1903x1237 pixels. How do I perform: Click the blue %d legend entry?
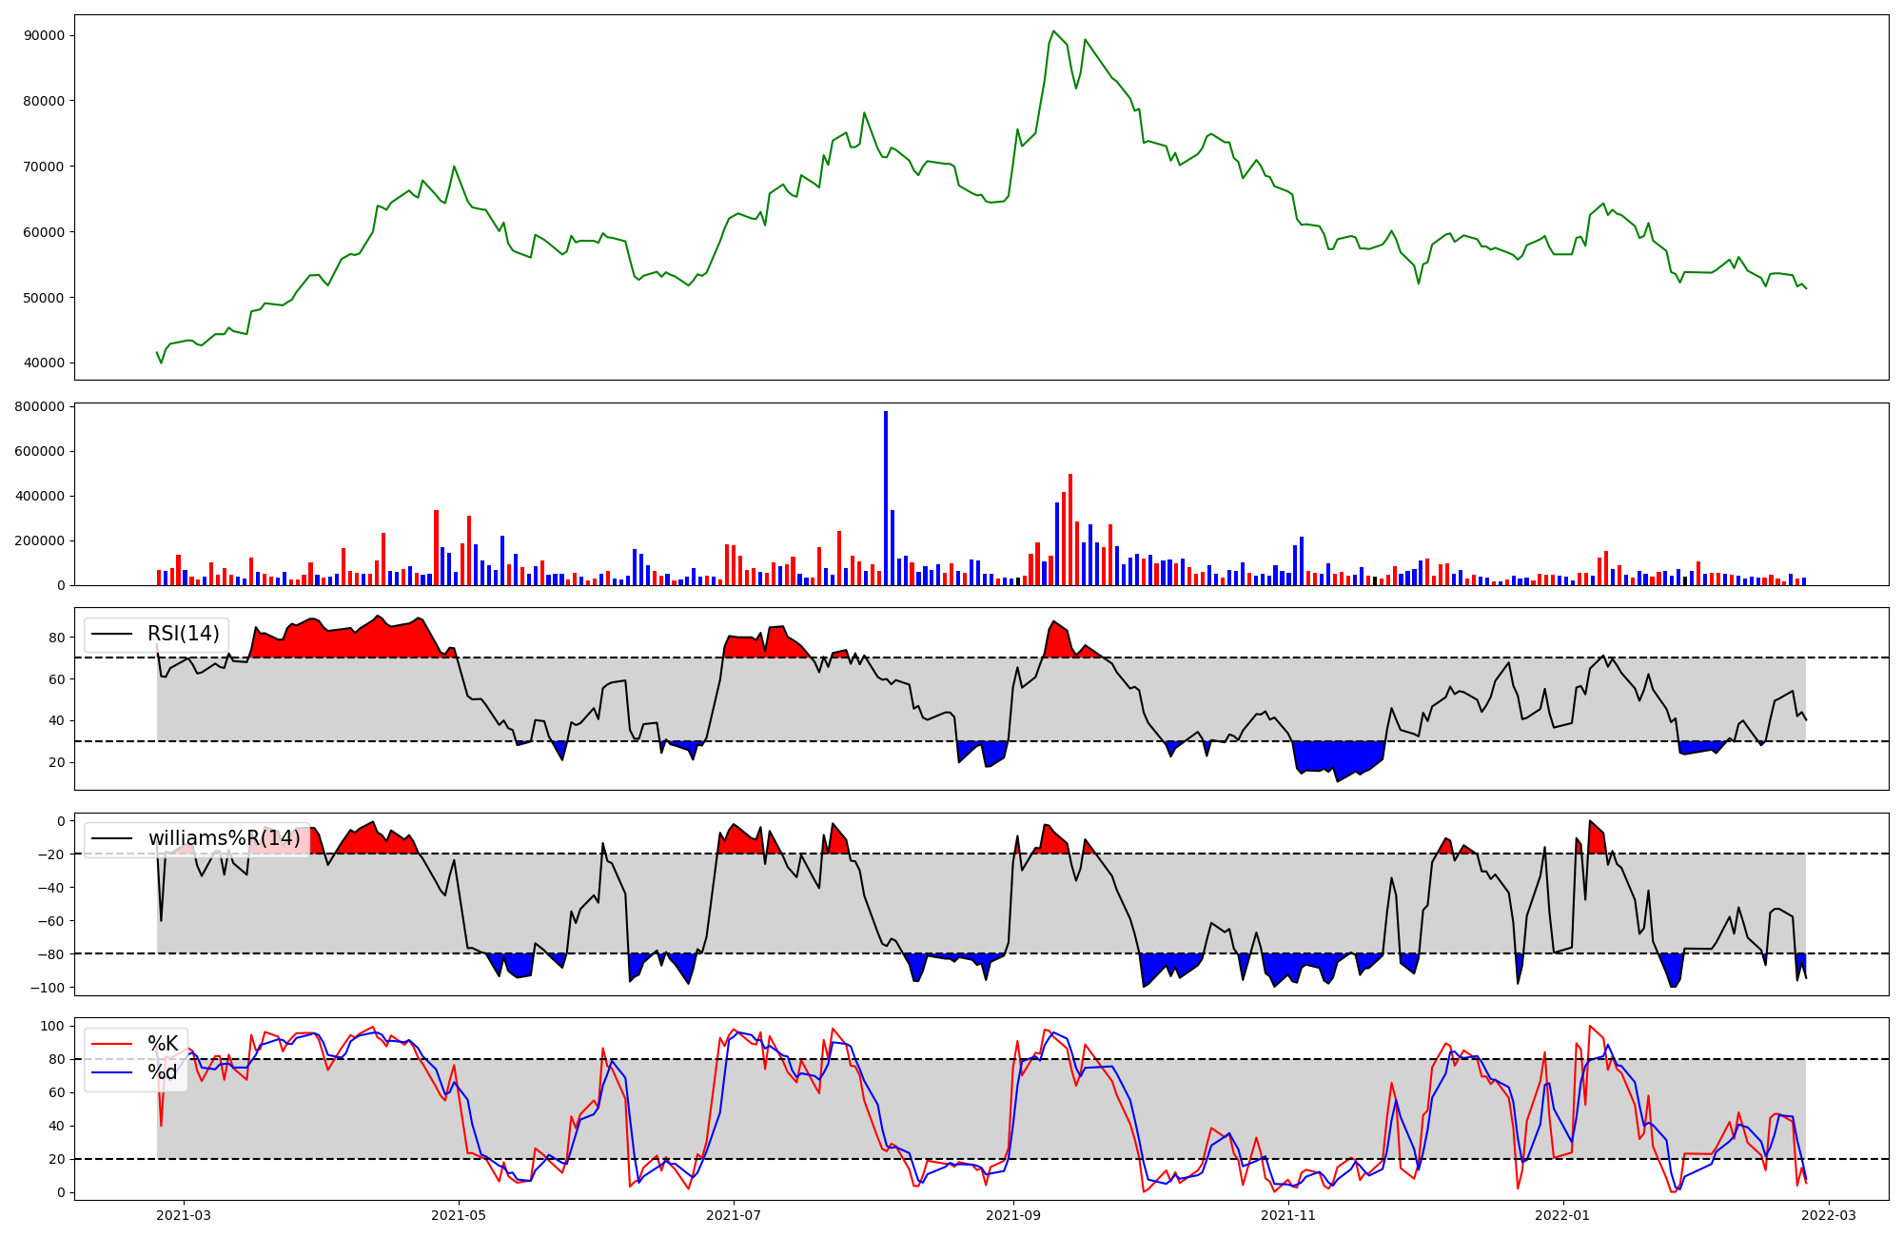coord(162,1072)
